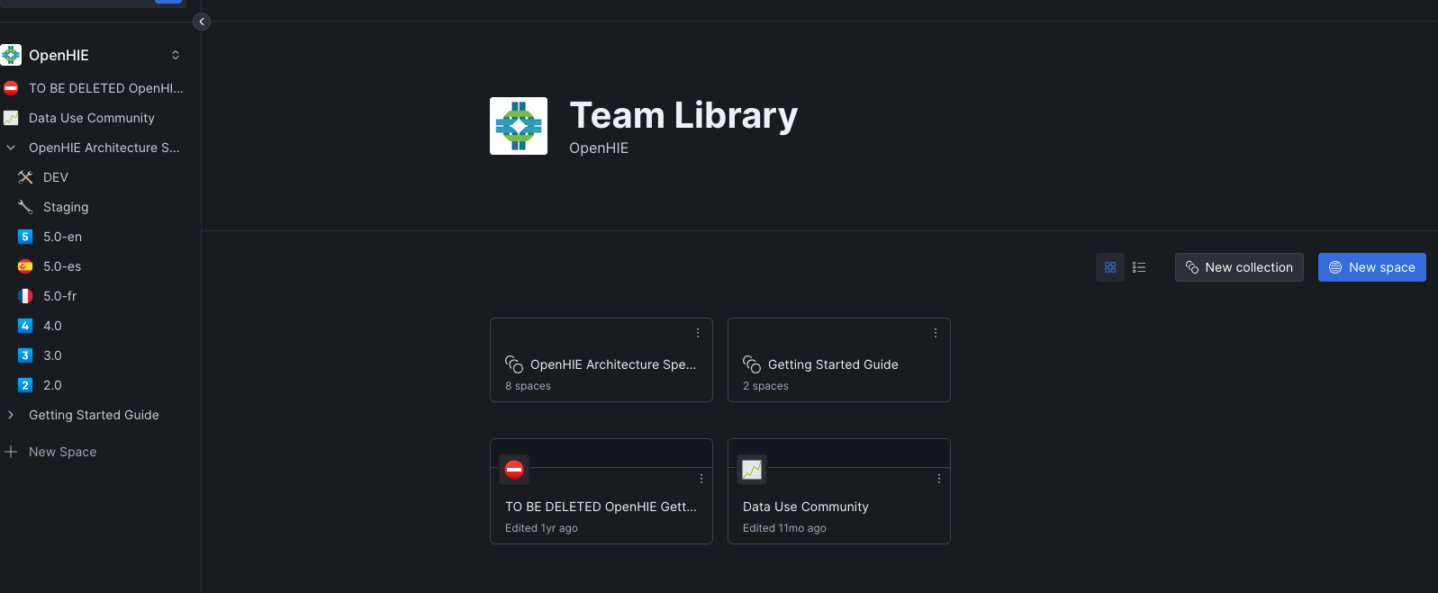Click chart icon on Data Use Community card
The height and width of the screenshot is (593, 1438).
point(752,470)
